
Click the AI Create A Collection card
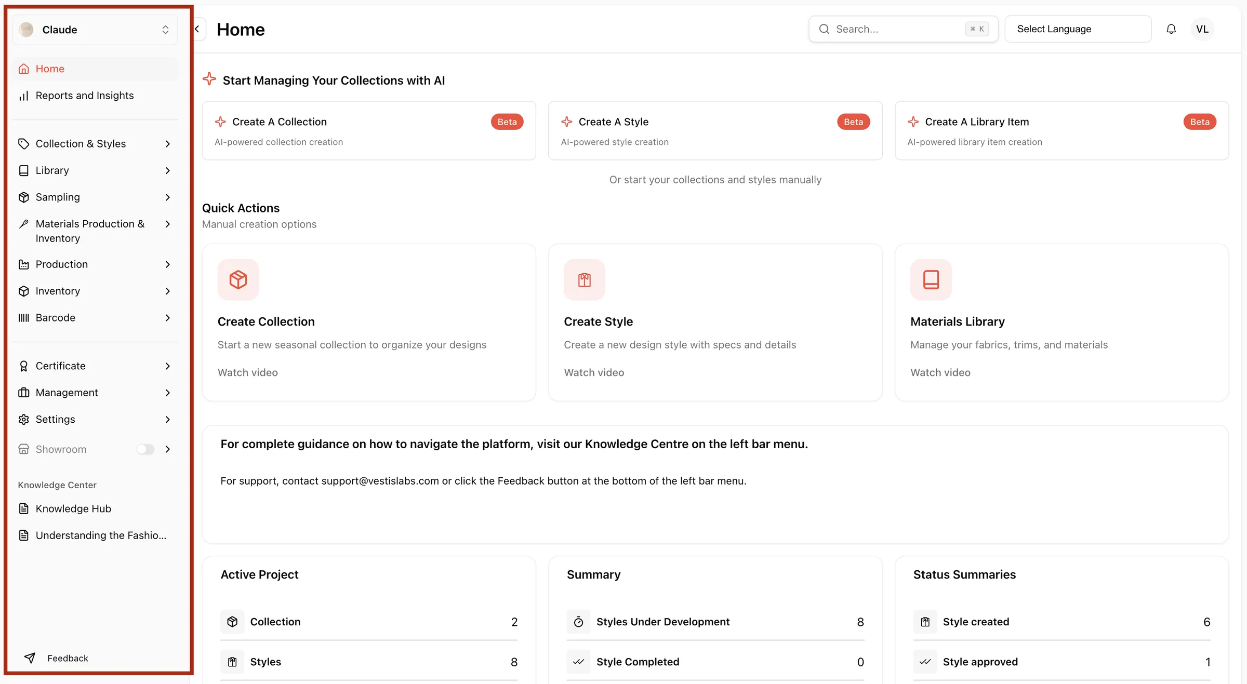coord(369,130)
